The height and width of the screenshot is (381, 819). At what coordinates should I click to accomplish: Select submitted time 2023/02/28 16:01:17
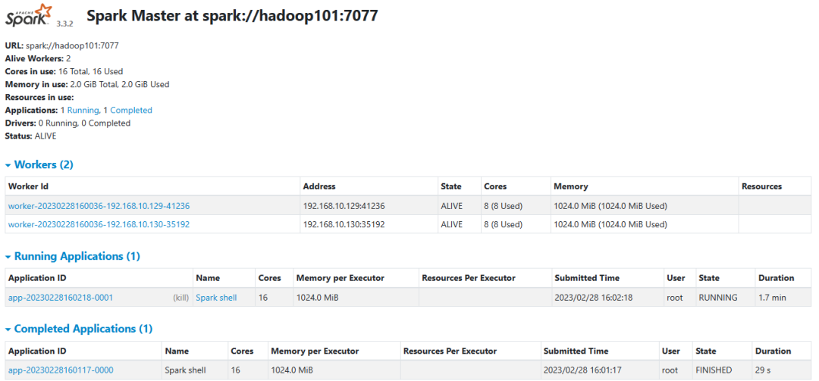point(582,370)
